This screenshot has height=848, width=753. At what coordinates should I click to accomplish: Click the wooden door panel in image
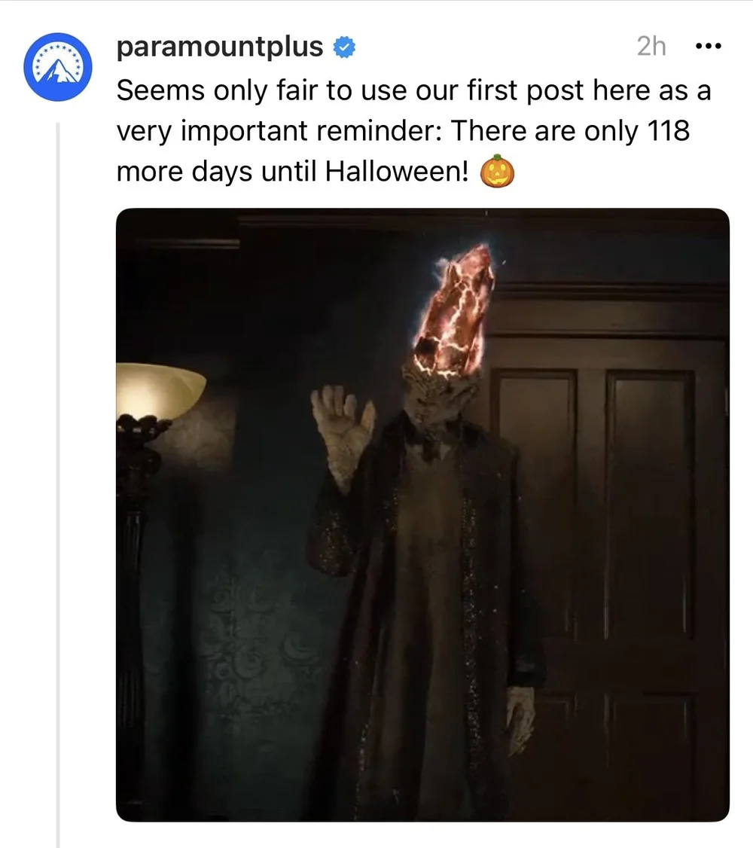click(x=648, y=503)
